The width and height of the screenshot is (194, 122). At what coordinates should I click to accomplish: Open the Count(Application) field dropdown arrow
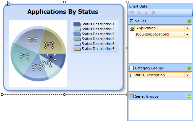[x=187, y=35]
